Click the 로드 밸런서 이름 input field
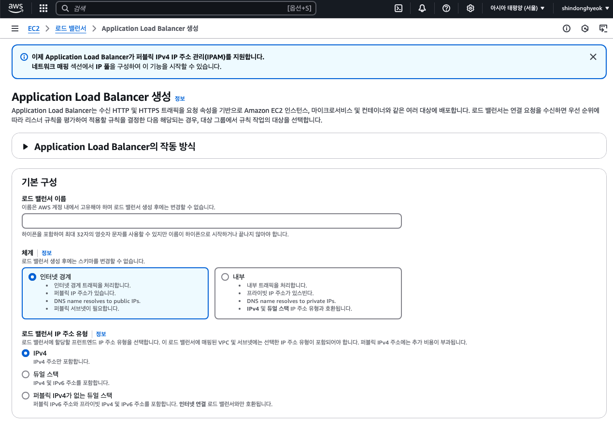 [x=212, y=221]
